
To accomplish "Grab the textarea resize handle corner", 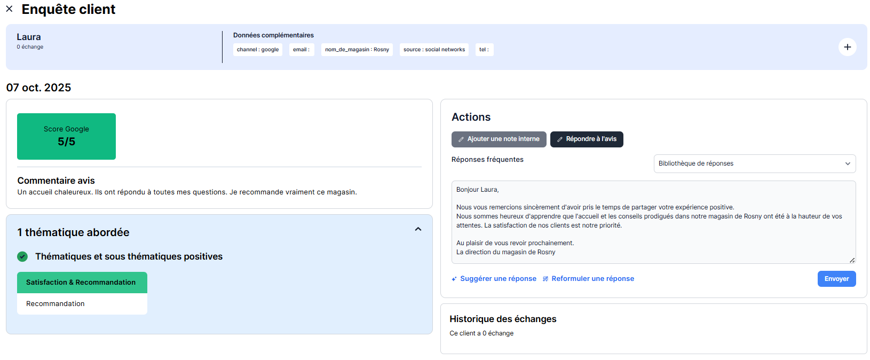I will pyautogui.click(x=852, y=260).
